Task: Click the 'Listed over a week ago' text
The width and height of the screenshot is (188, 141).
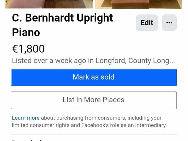Action: tap(49, 61)
